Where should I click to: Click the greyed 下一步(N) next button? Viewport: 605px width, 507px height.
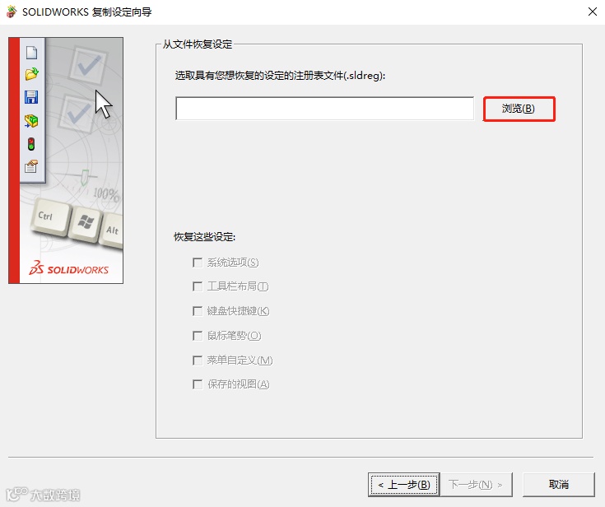(x=477, y=484)
